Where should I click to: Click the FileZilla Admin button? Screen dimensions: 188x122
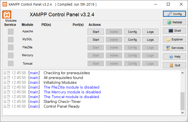(114, 48)
